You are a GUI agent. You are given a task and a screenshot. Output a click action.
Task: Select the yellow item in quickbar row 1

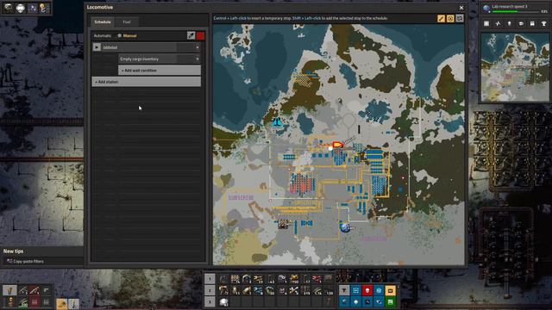click(293, 279)
